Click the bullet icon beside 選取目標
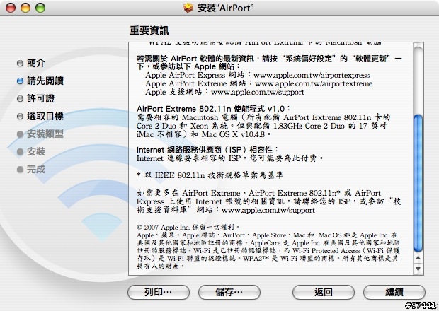 click(20, 116)
